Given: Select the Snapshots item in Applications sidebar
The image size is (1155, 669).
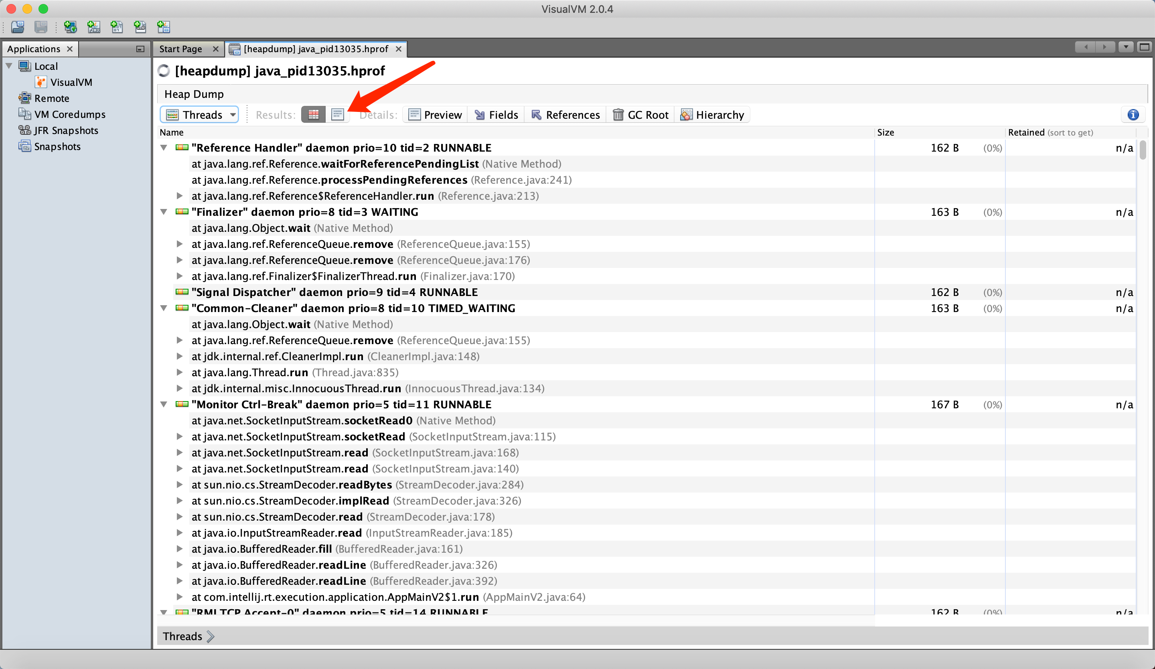Looking at the screenshot, I should 57,146.
